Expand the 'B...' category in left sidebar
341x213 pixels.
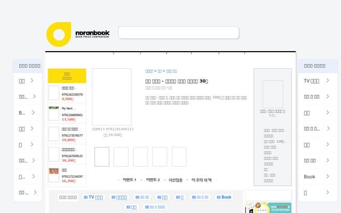pos(33,112)
